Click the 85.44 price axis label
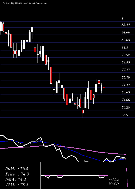 pos(126,25)
